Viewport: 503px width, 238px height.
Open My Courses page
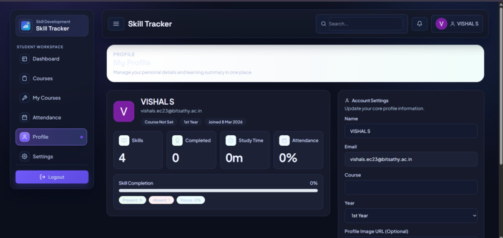click(x=51, y=98)
